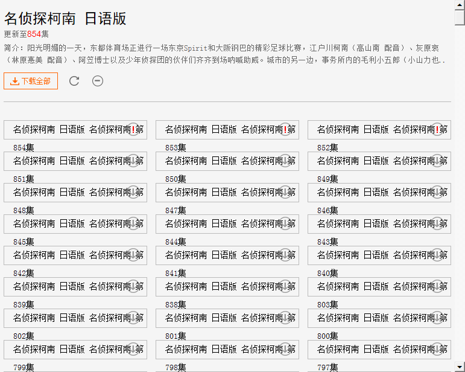Click the 简介 description paragraph
Image resolution: width=465 pixels, height=372 pixels.
(x=224, y=54)
